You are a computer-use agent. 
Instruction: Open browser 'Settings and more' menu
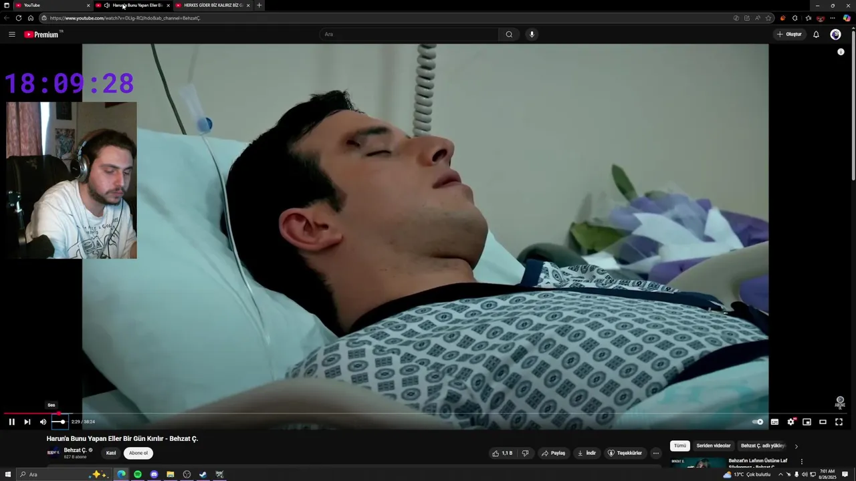click(833, 18)
